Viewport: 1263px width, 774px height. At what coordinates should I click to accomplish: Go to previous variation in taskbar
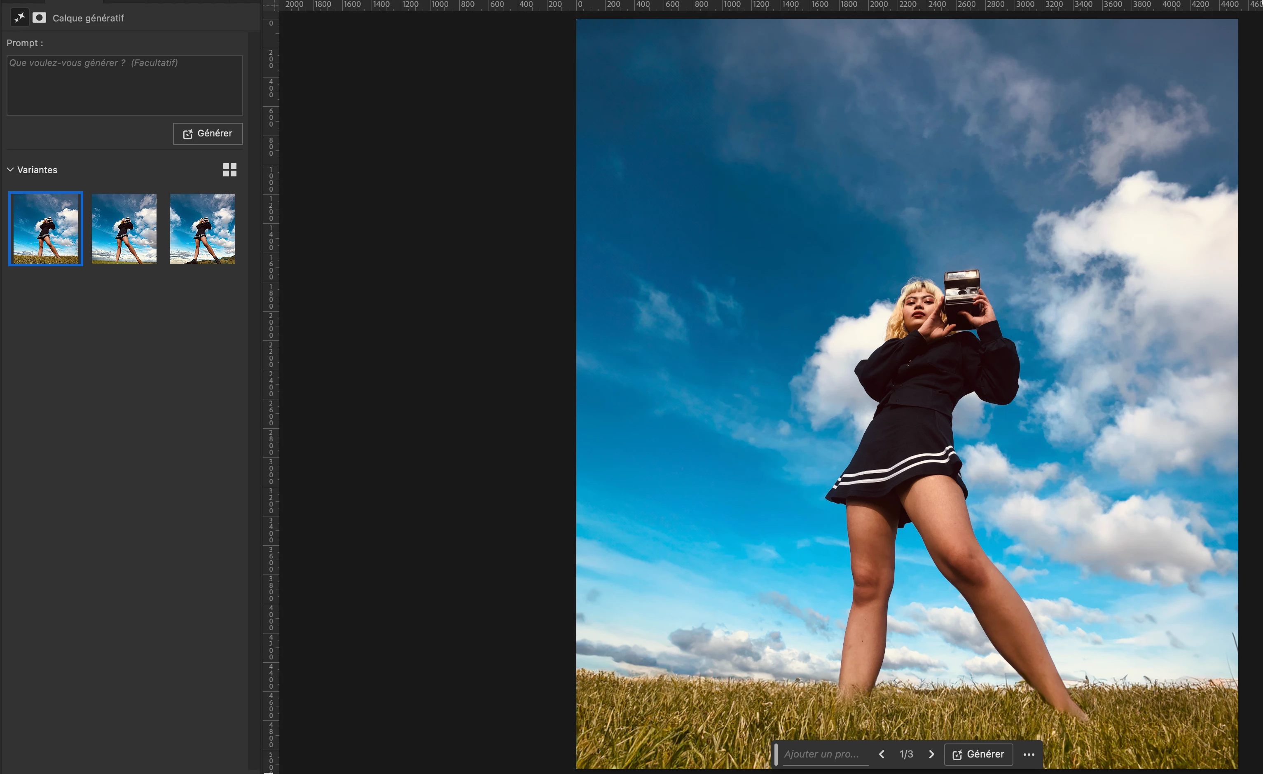pyautogui.click(x=882, y=754)
